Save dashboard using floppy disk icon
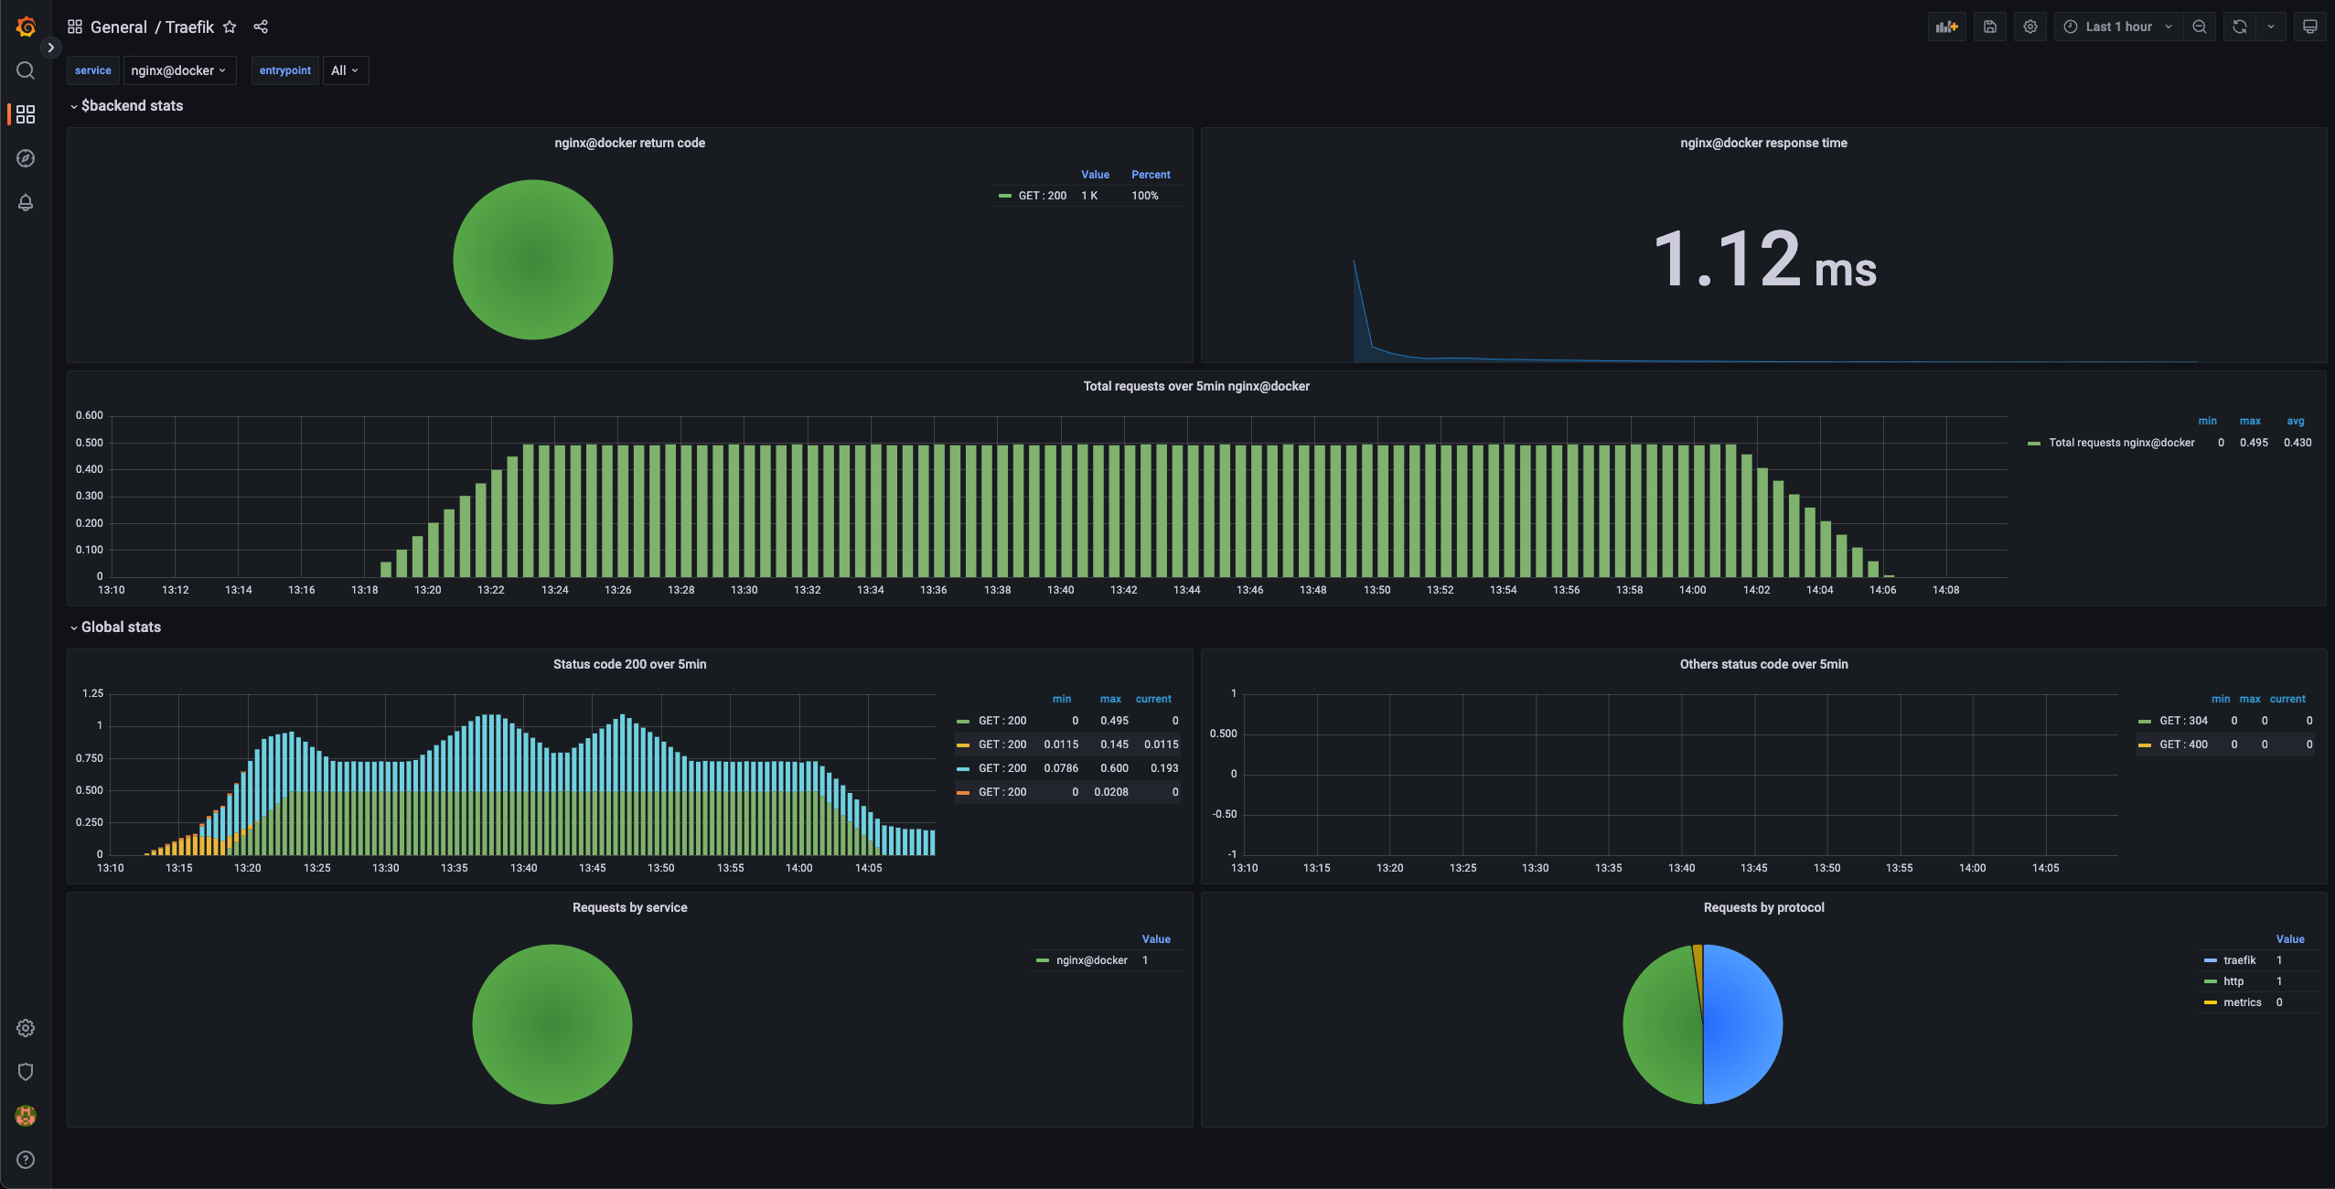Screen dimensions: 2335x1189 pyautogui.click(x=1989, y=27)
